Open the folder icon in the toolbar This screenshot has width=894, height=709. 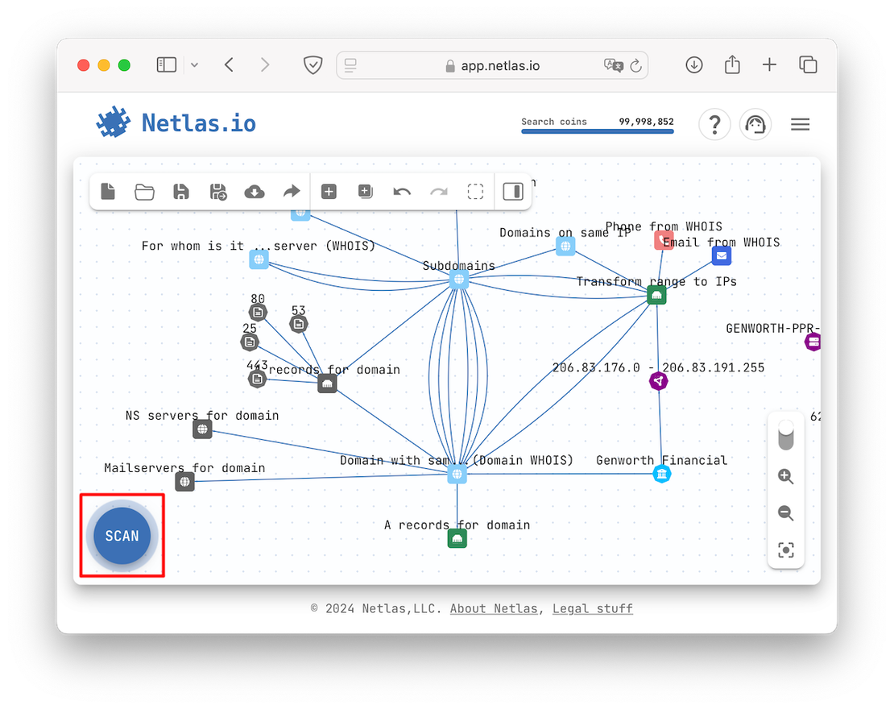pyautogui.click(x=144, y=191)
